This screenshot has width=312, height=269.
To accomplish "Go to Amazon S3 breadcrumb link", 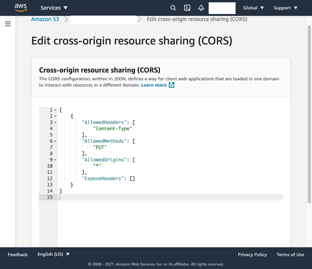I will click(x=45, y=19).
